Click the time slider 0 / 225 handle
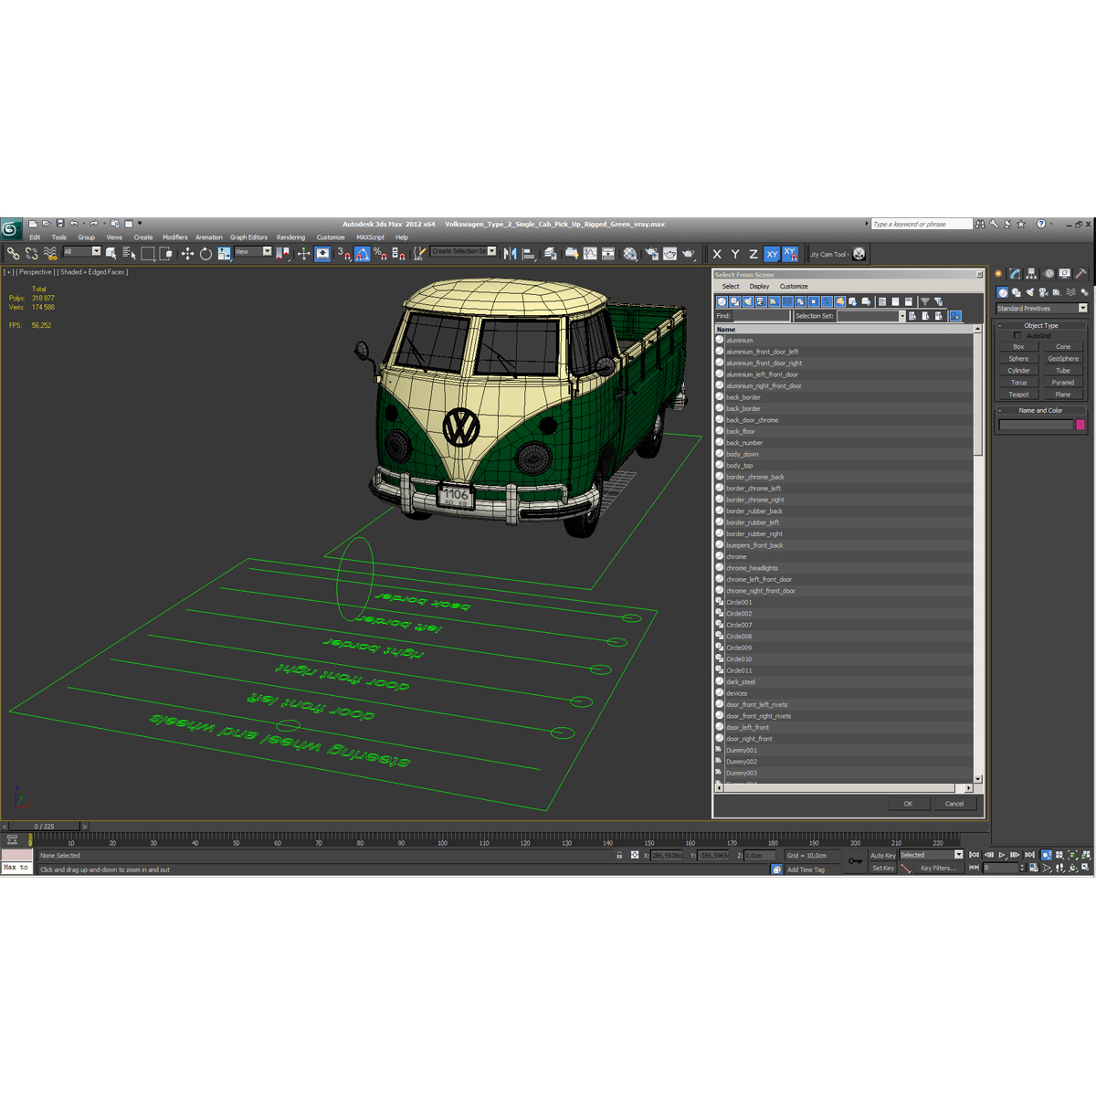Image resolution: width=1096 pixels, height=1096 pixels. click(x=44, y=827)
